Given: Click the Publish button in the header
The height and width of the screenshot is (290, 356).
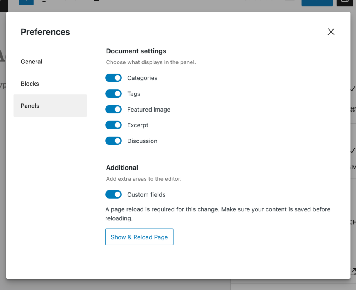Looking at the screenshot, I should coord(317,1).
